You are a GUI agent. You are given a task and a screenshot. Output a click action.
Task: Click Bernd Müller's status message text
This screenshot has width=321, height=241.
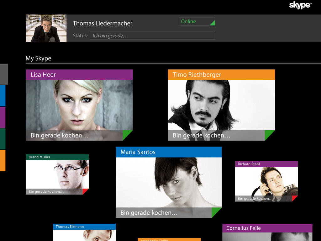click(46, 192)
